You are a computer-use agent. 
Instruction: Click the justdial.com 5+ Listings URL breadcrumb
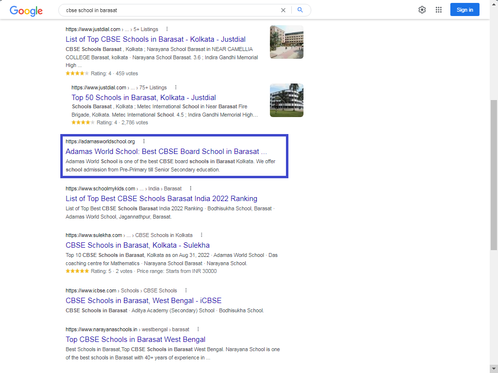point(112,29)
